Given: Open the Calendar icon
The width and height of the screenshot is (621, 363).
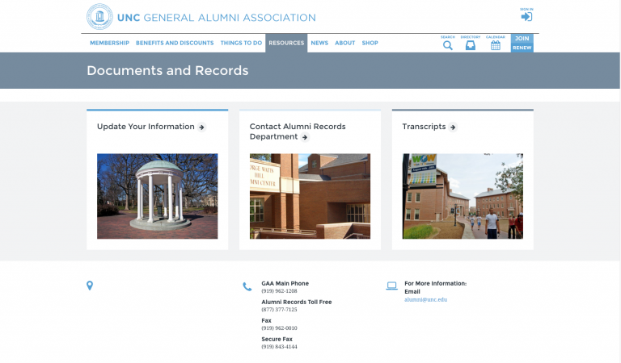Looking at the screenshot, I should coord(496,45).
